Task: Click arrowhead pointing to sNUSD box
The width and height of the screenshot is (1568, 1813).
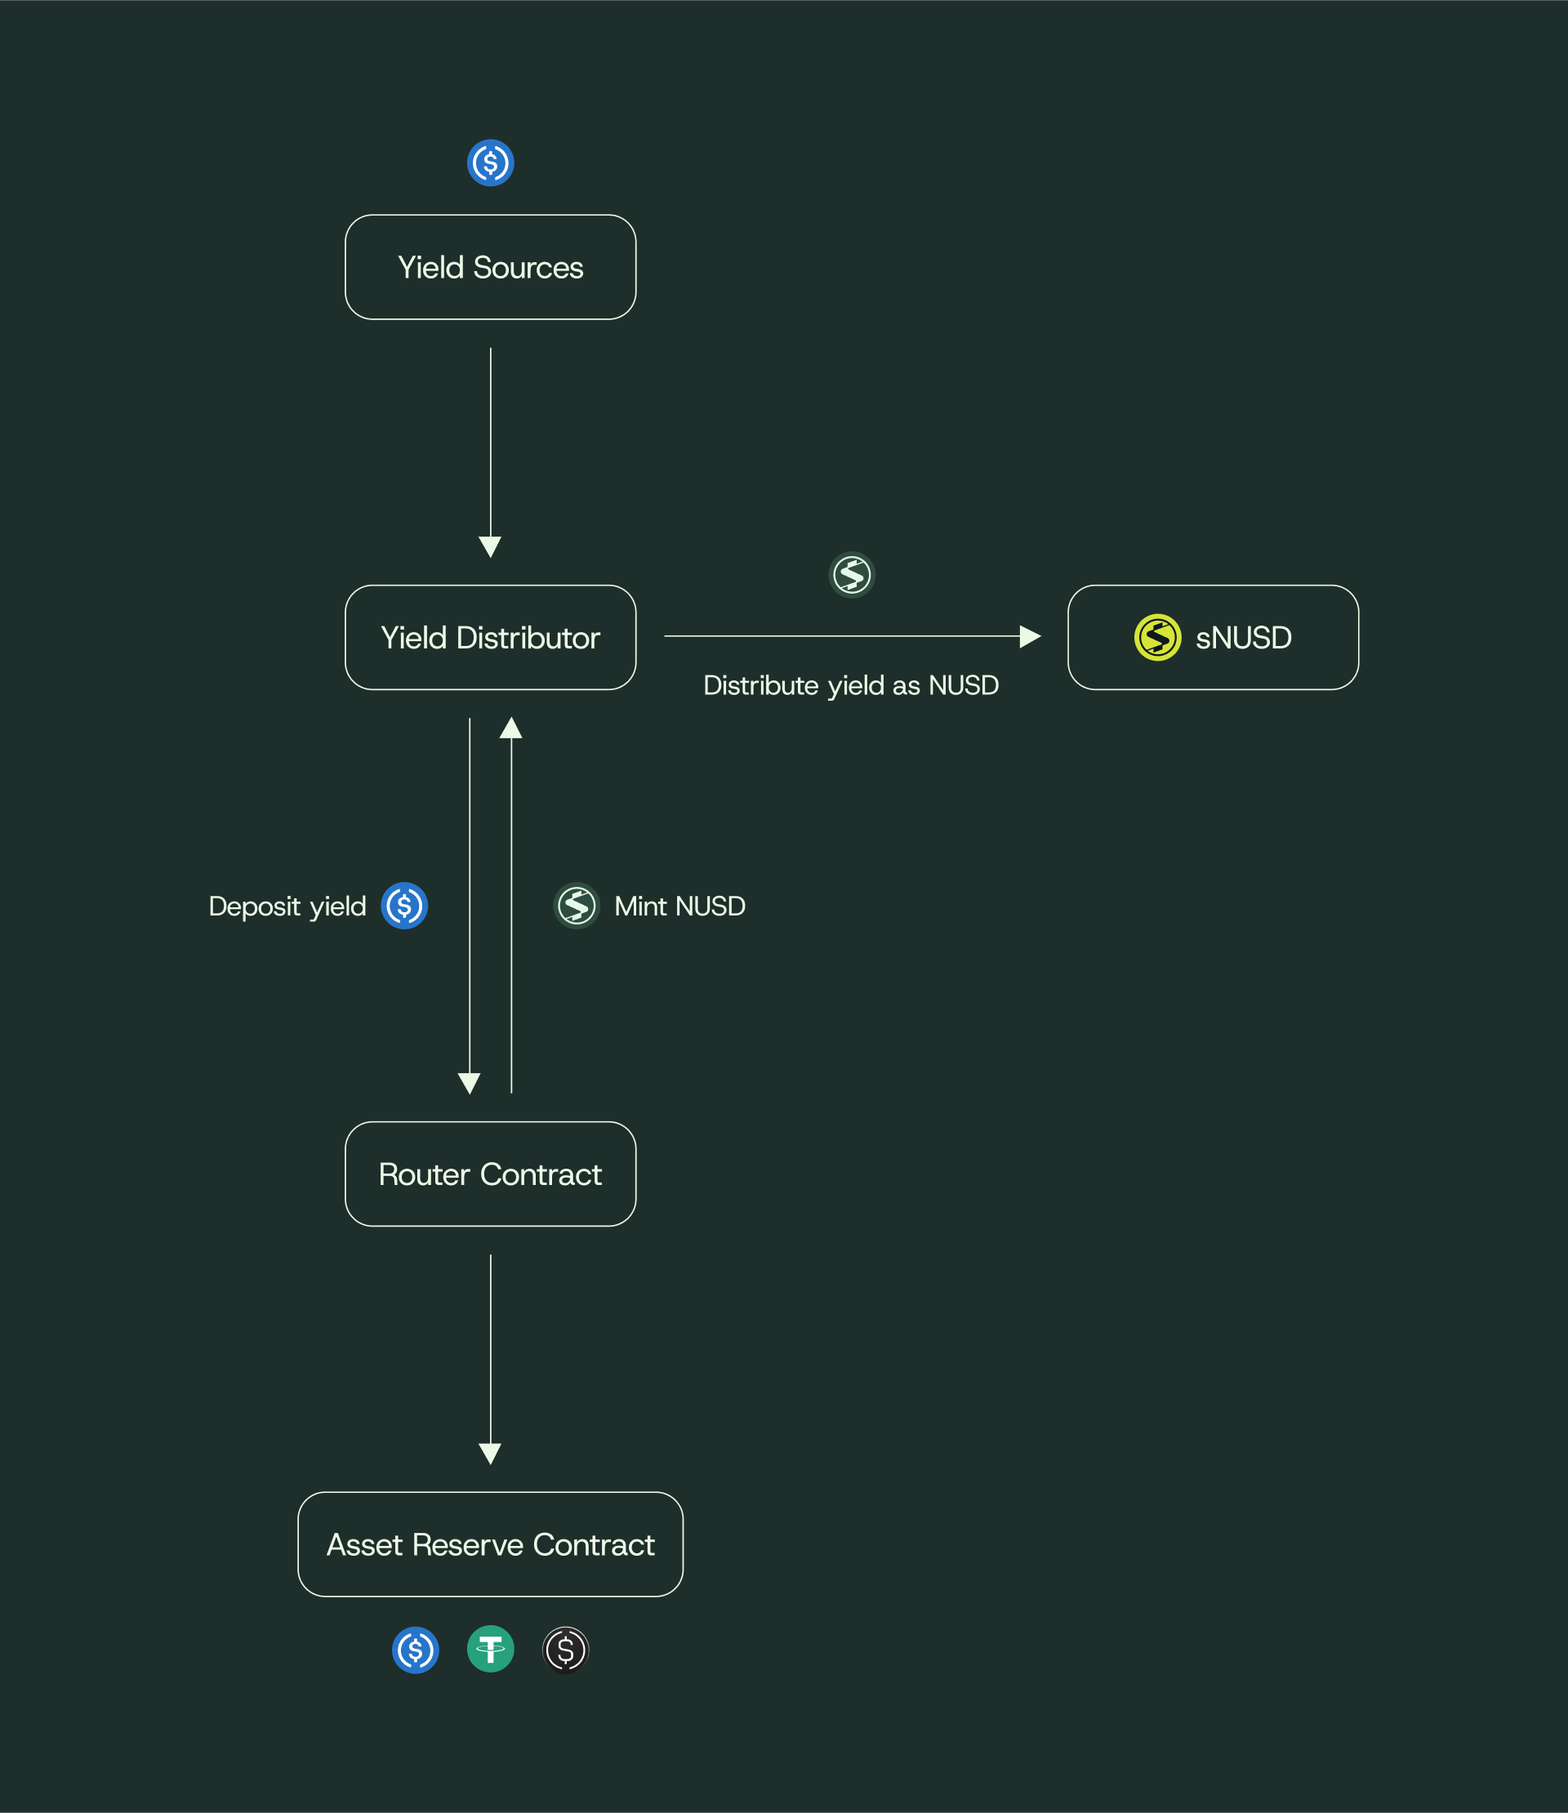Action: pos(1030,636)
